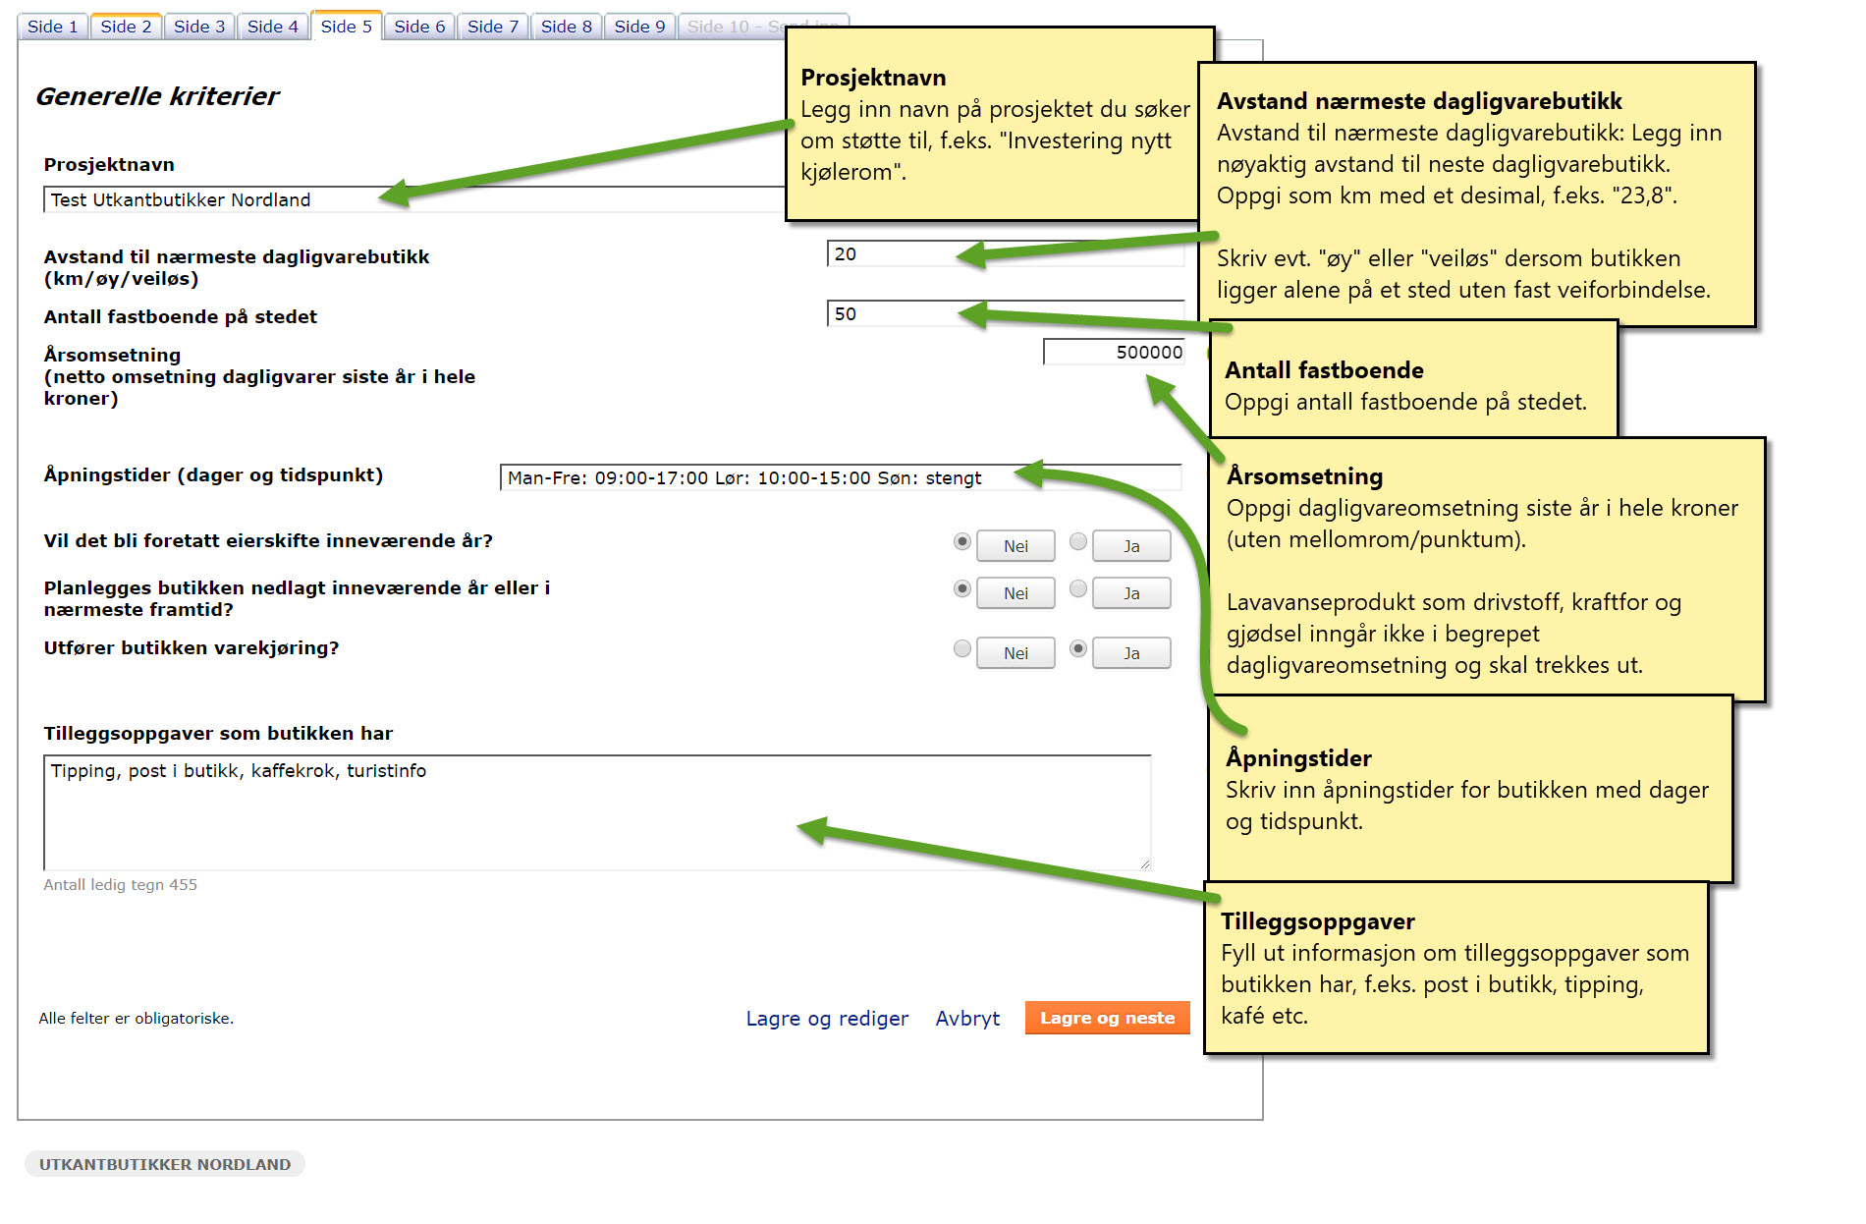Go to the Side 3 tab

coord(199,27)
